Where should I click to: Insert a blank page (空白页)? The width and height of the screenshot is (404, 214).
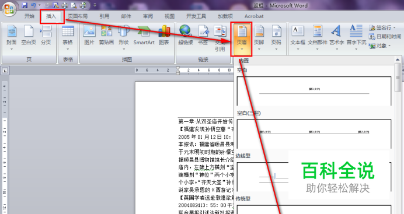pos(29,35)
